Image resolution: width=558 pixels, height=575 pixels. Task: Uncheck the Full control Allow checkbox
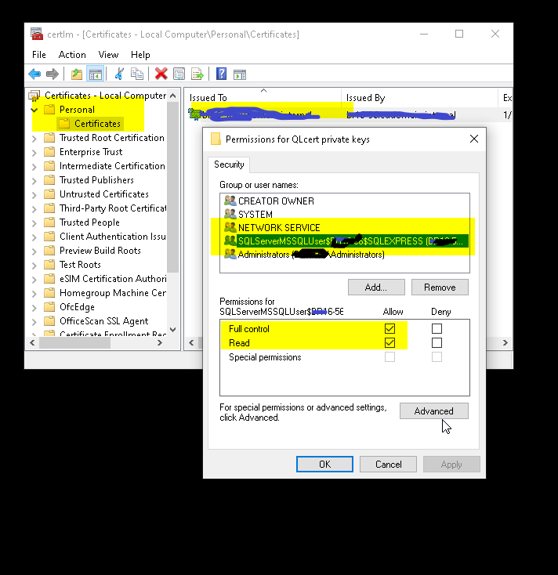point(390,329)
